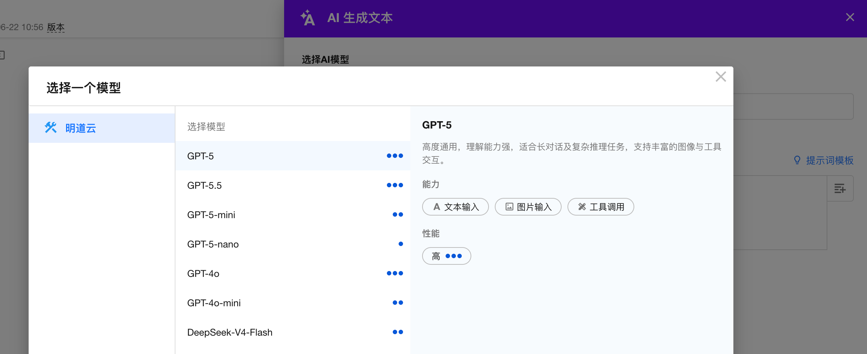Click performance dots beside GPT-4o
This screenshot has height=354, width=867.
click(x=395, y=273)
